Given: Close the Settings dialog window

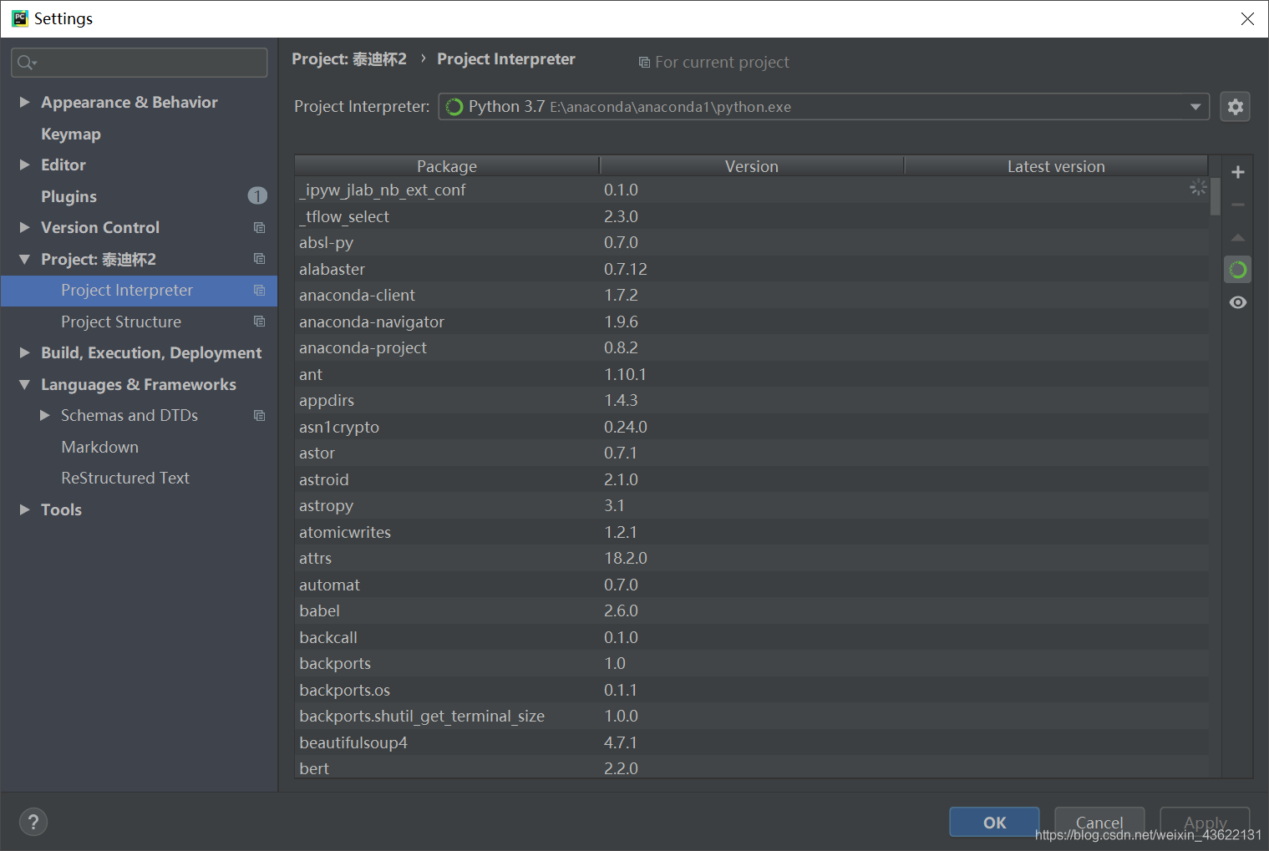Looking at the screenshot, I should pos(1247,18).
